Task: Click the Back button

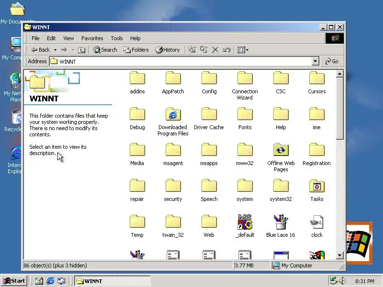Action: pos(40,50)
